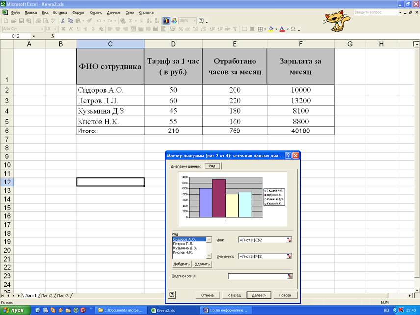The height and width of the screenshot is (315, 420).
Task: Click the Save icon in toolbar
Action: coord(21,21)
